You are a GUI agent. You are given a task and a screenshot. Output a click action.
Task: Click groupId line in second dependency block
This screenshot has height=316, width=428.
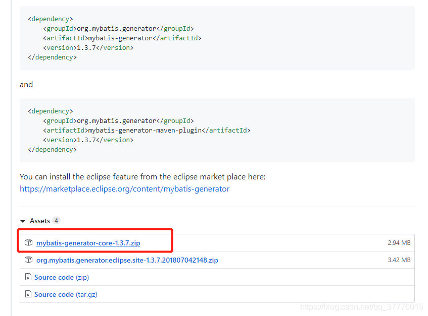pos(118,121)
